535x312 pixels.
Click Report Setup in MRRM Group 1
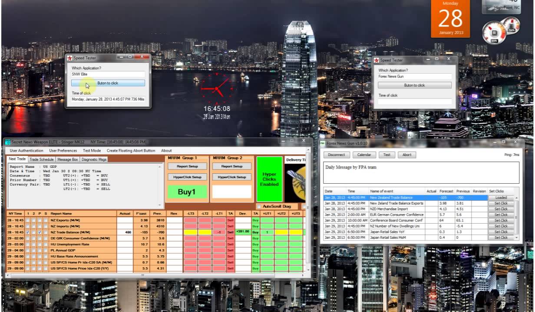click(x=187, y=166)
